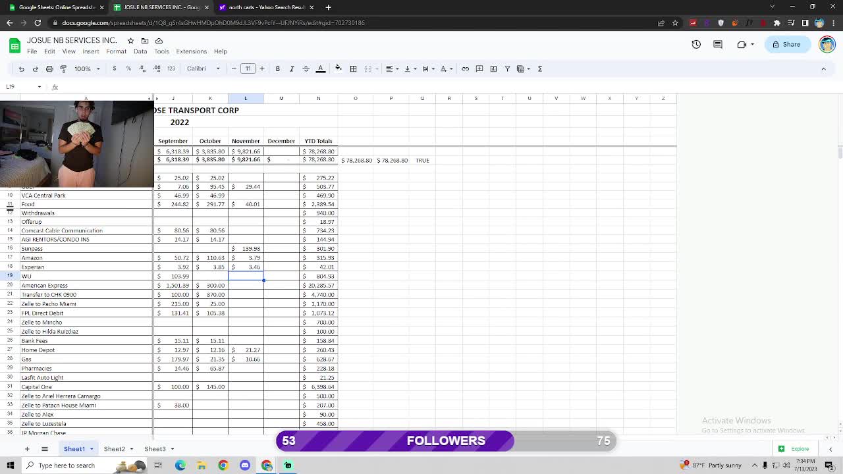Open all sheets list icon
The width and height of the screenshot is (843, 474).
coord(45,449)
